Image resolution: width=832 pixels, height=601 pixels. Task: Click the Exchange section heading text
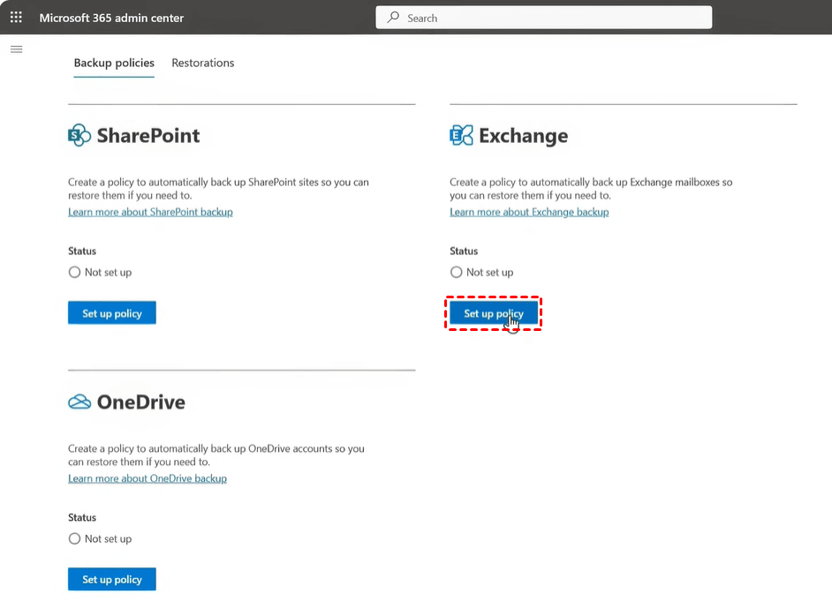tap(523, 136)
